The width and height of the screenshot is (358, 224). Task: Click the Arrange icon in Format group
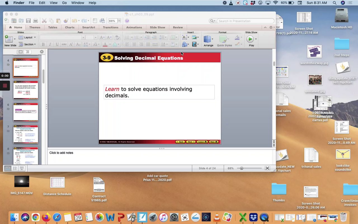207,39
